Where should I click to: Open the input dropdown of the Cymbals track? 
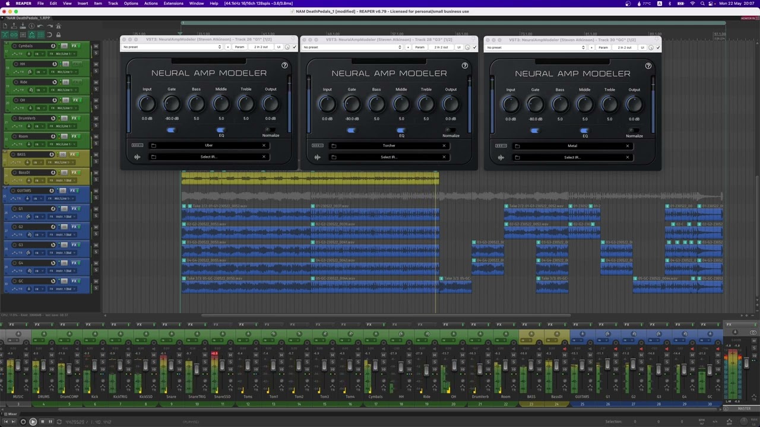[x=64, y=54]
